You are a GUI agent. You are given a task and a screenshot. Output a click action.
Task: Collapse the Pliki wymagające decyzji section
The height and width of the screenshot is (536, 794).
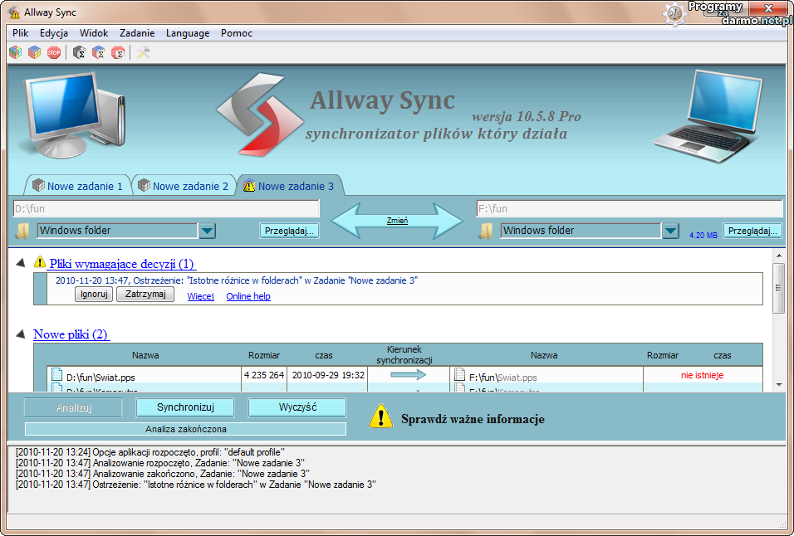(x=20, y=263)
